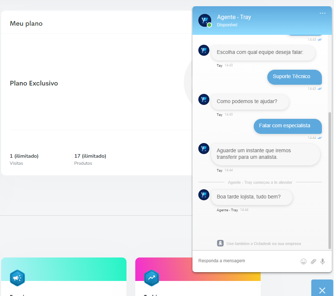334x296 pixels.
Task: Click the green online status dot
Action: 209,25
